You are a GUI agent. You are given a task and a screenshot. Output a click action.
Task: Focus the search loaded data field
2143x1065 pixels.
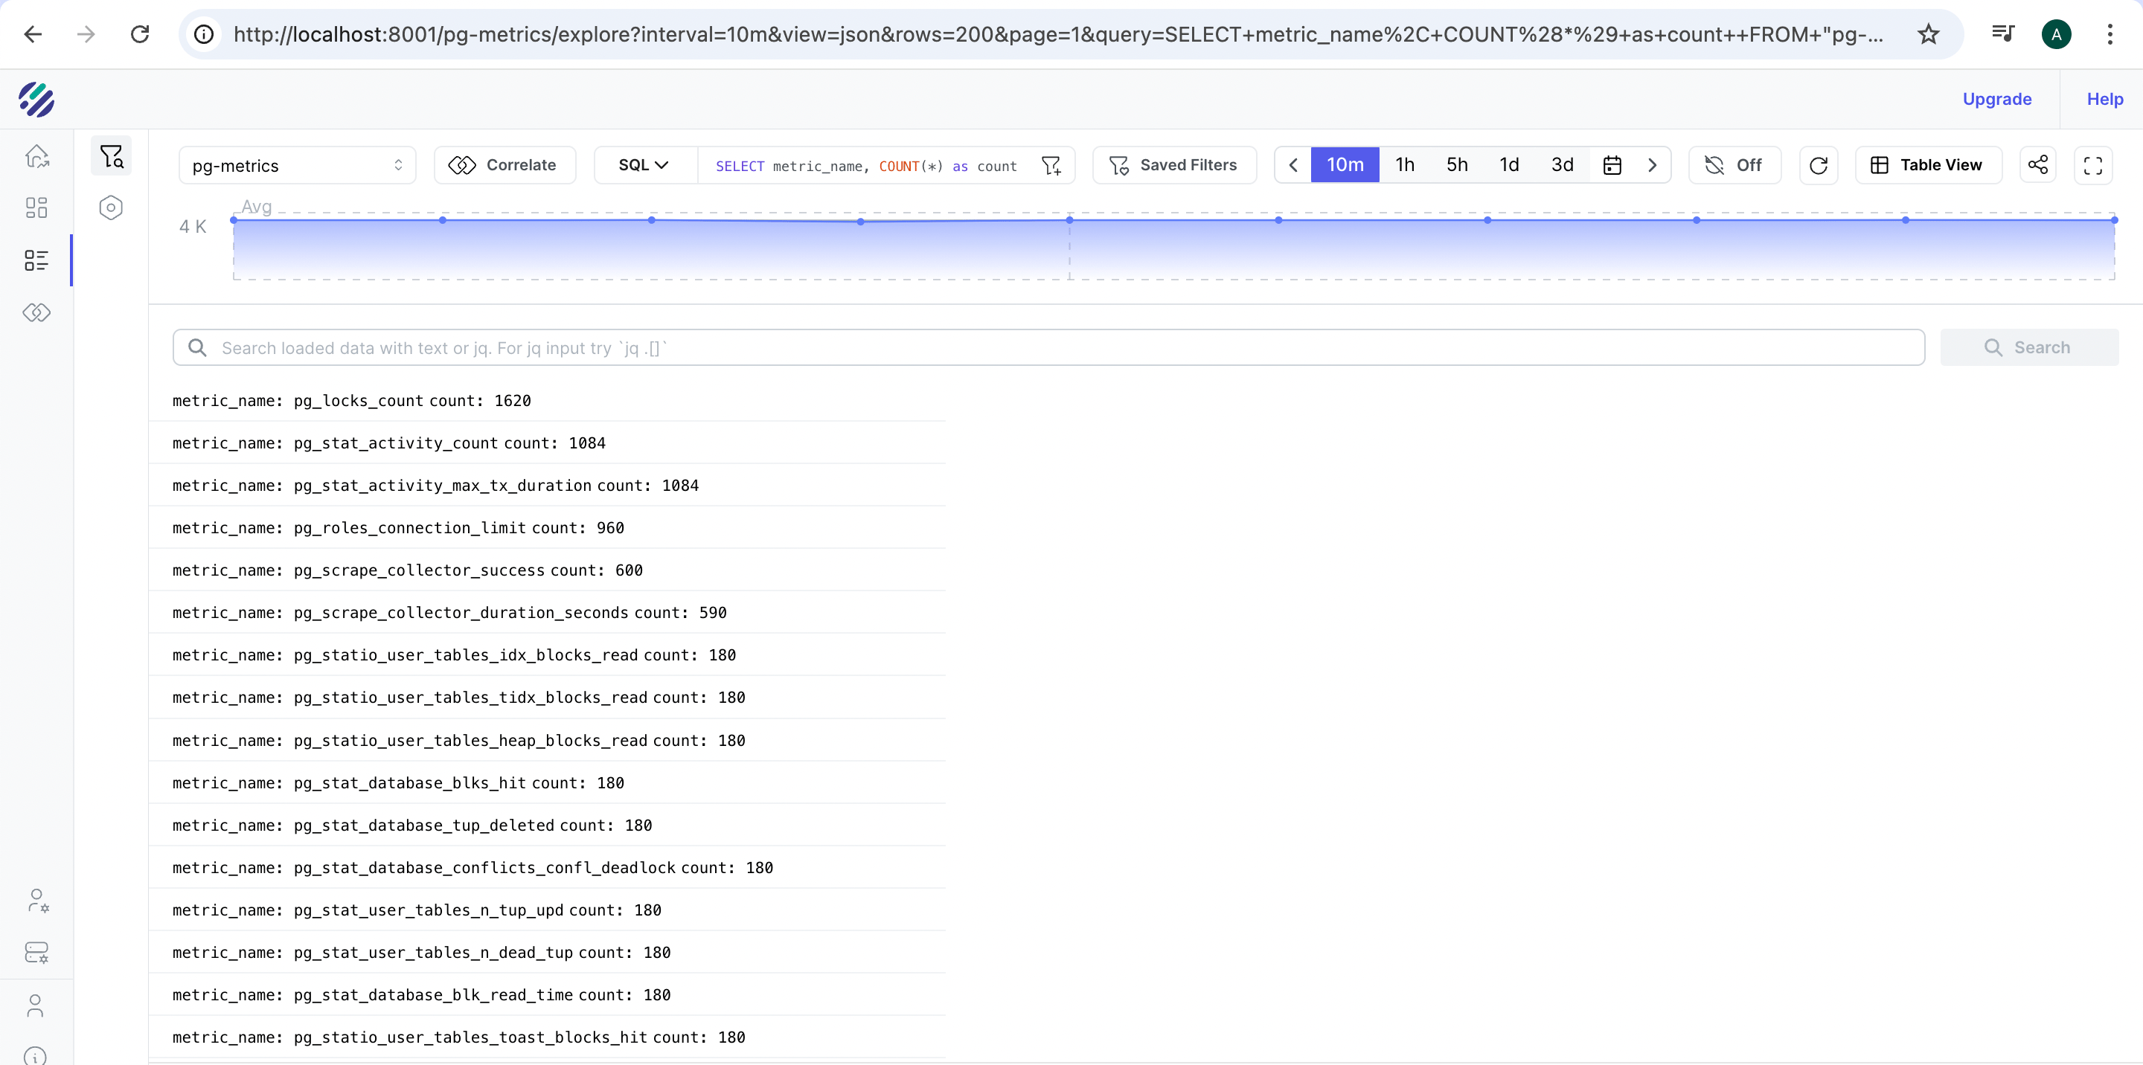coord(1048,347)
